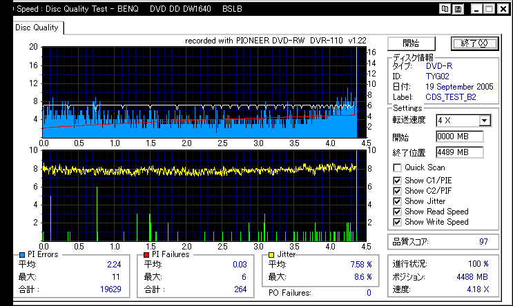Open the 4 X transfer speed dropdown arrow
The width and height of the screenshot is (513, 306).
[x=485, y=121]
